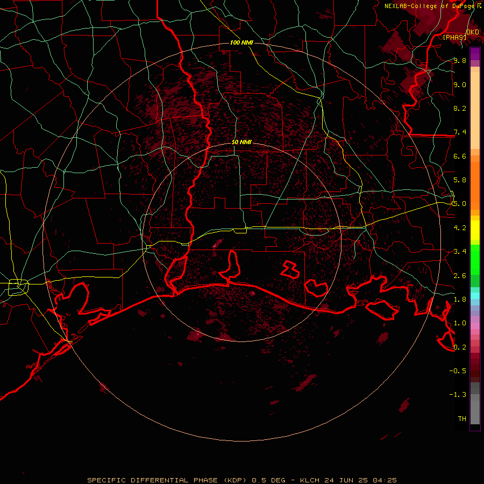The height and width of the screenshot is (484, 484).
Task: Click the 4.2 value on color scale
Action: tap(460, 227)
